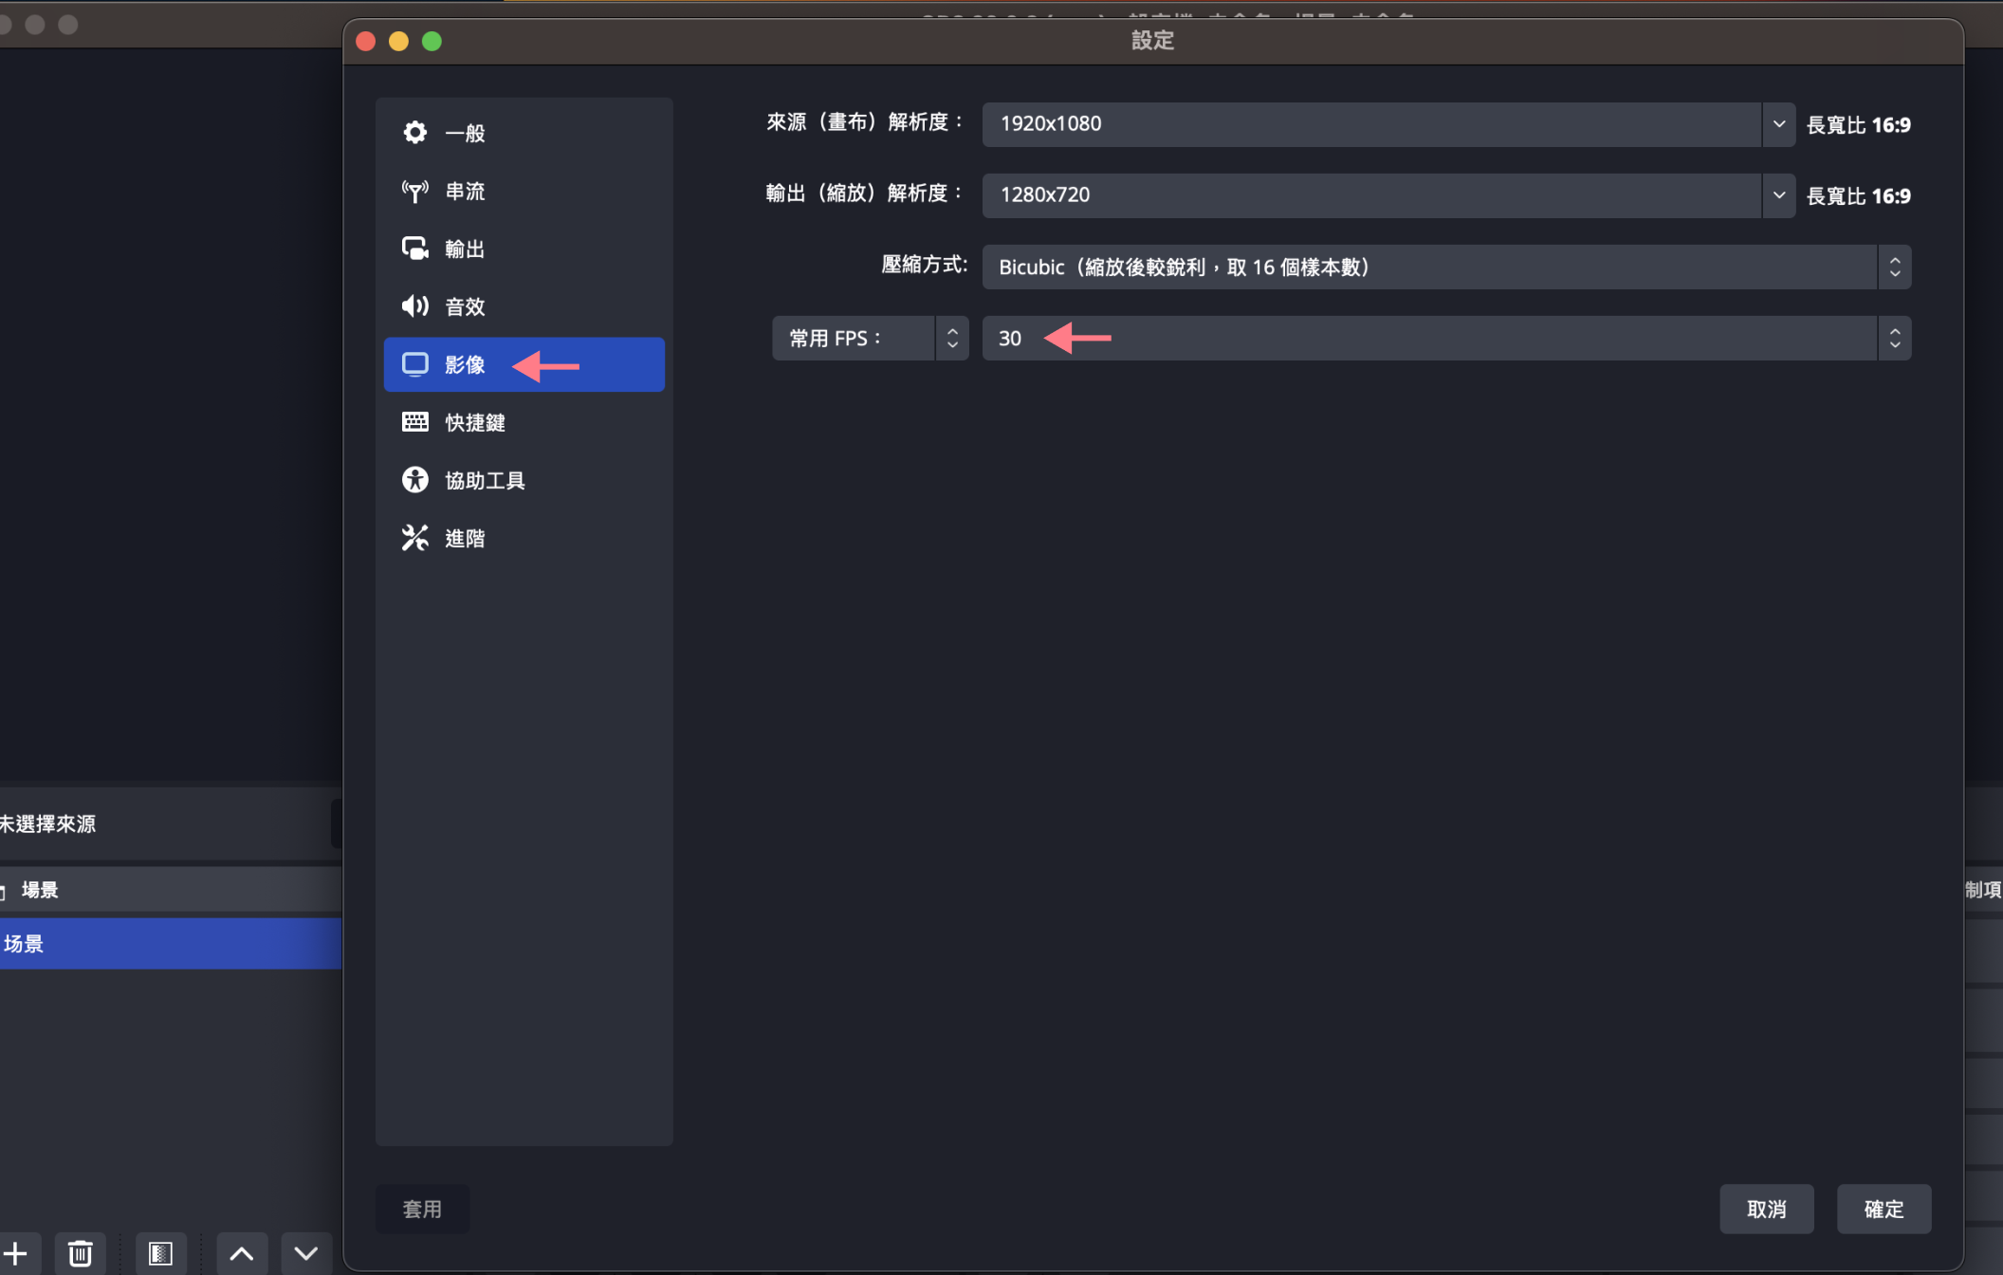Click the trash icon to remove scene

(80, 1253)
